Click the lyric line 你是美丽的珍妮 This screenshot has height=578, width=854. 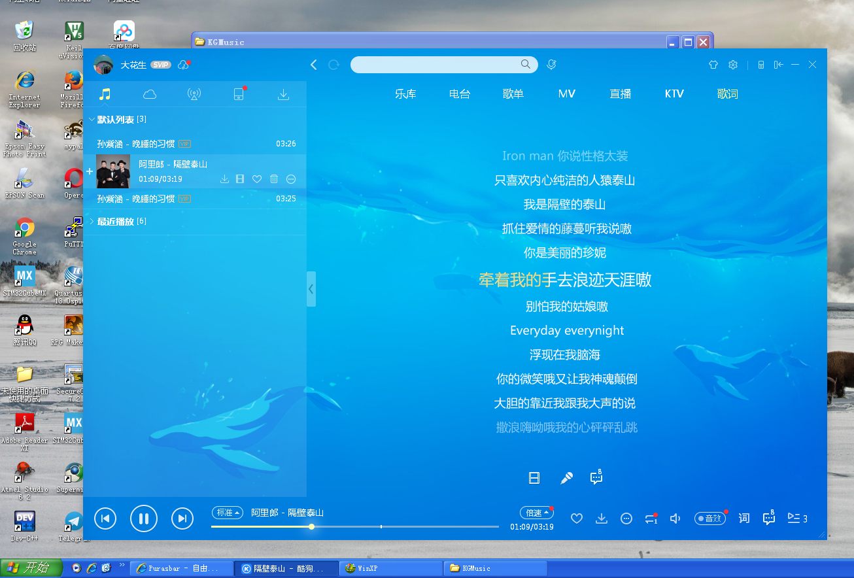[x=565, y=253]
